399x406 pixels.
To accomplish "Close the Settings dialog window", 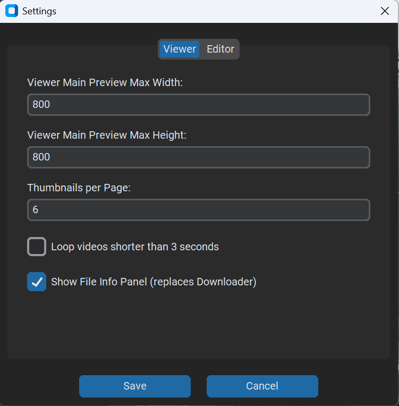I will click(x=385, y=11).
